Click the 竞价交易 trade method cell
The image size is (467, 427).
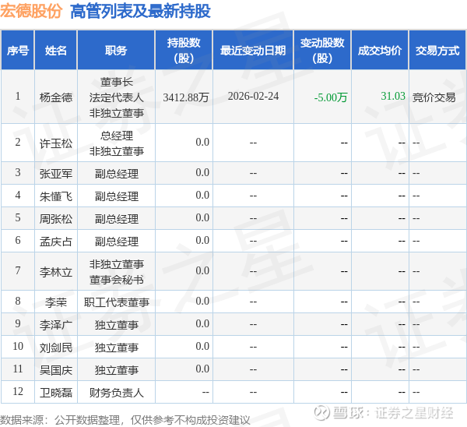click(434, 97)
